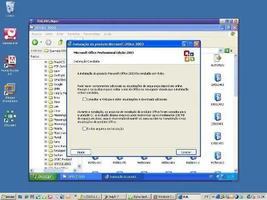This screenshot has height=200, width=267.
Task: Click the Windows flag logo in Explorer toolbar
Action: coord(233,34)
